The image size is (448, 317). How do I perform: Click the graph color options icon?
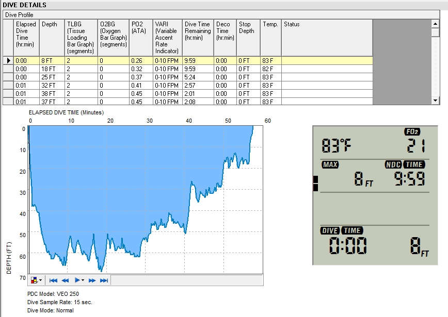click(34, 280)
